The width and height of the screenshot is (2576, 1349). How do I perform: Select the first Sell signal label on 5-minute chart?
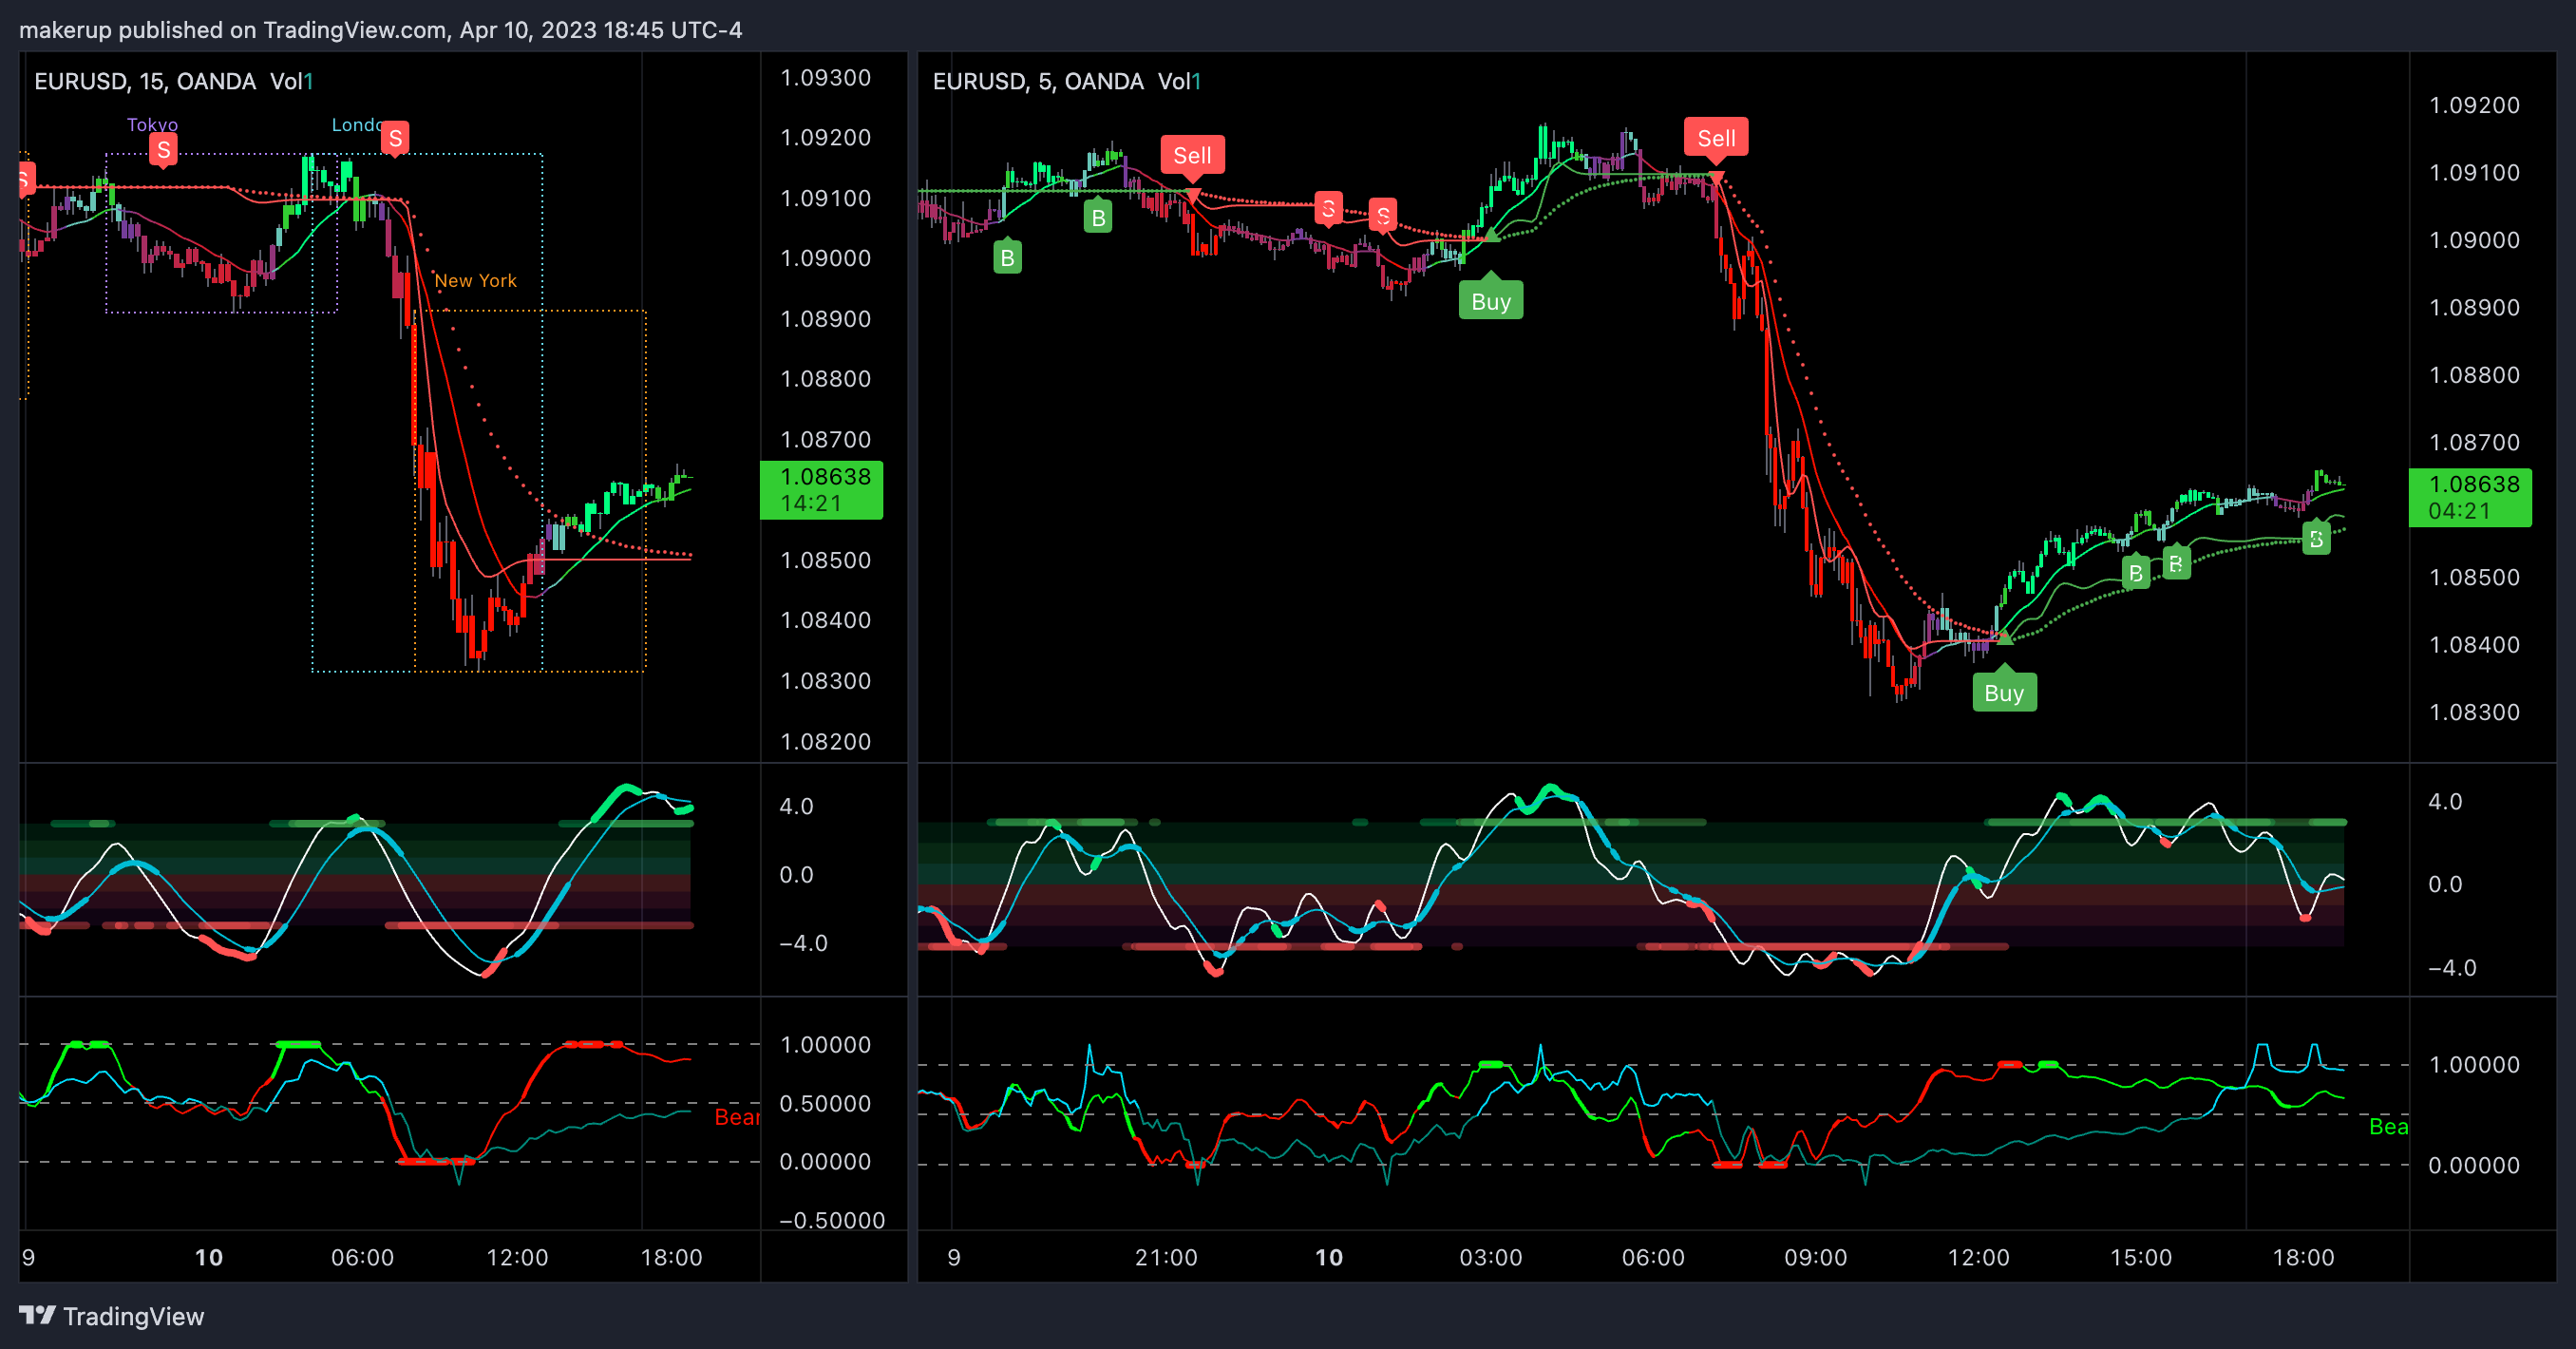[x=1192, y=156]
